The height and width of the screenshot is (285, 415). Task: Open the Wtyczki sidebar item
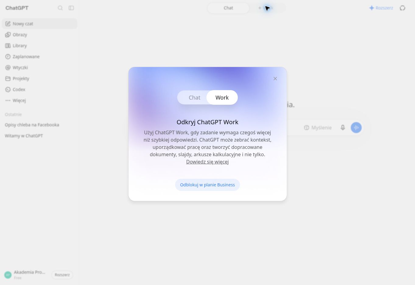[x=40, y=68]
